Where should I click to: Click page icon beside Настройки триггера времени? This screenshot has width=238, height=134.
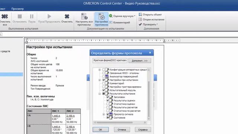coord(107,87)
